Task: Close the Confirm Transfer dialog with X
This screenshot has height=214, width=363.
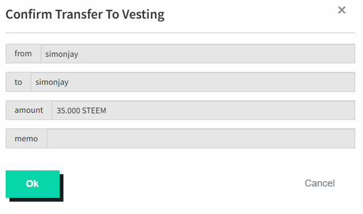Action: click(x=341, y=10)
